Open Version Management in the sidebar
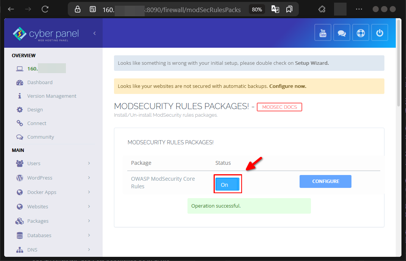The image size is (406, 261). (x=52, y=96)
